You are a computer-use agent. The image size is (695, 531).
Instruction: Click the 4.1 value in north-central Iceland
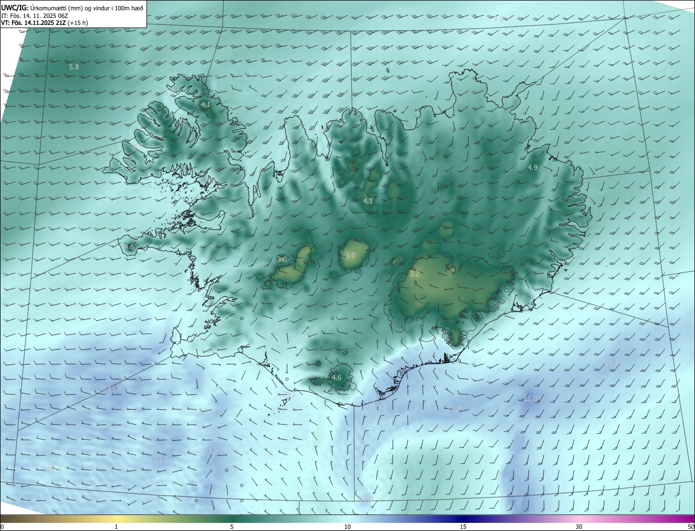(x=368, y=201)
